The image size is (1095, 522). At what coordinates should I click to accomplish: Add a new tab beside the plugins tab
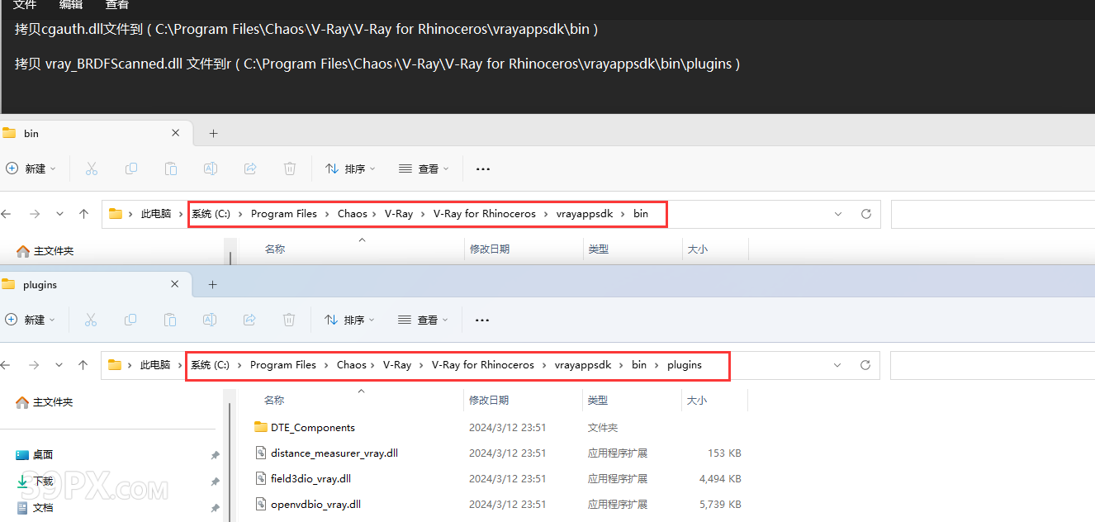point(212,284)
